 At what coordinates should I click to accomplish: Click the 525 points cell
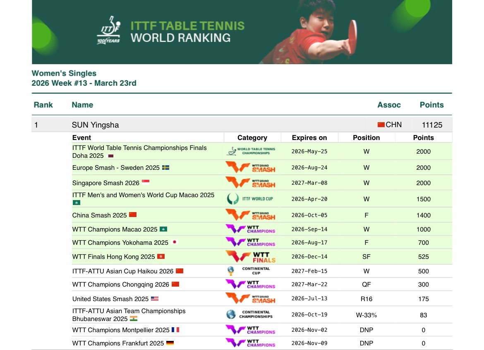point(424,257)
